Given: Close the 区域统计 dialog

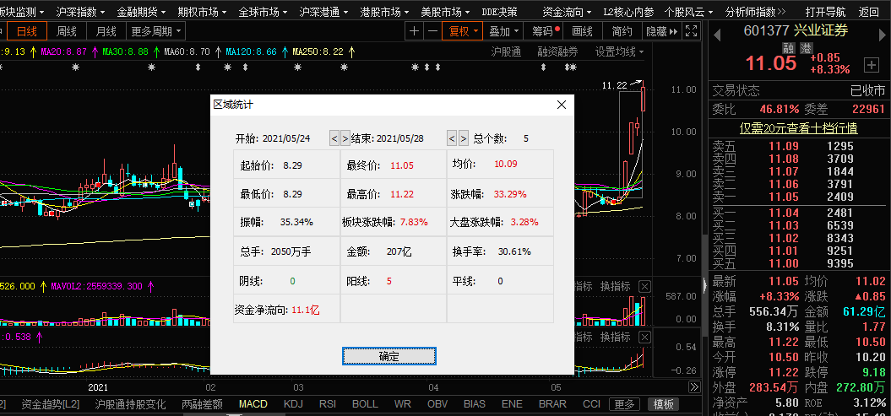Looking at the screenshot, I should click(x=561, y=105).
